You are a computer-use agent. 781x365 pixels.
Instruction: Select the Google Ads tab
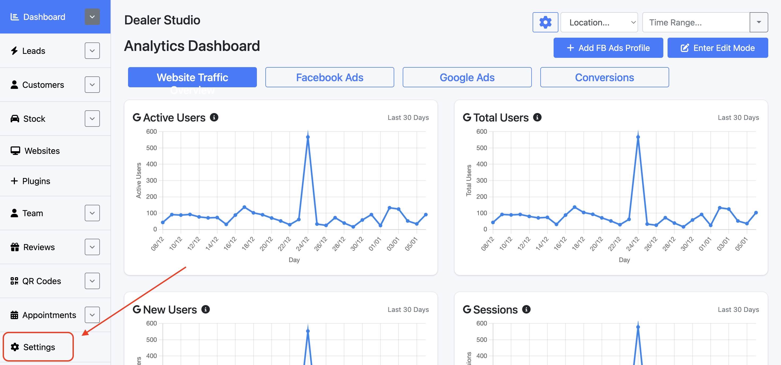pos(467,77)
